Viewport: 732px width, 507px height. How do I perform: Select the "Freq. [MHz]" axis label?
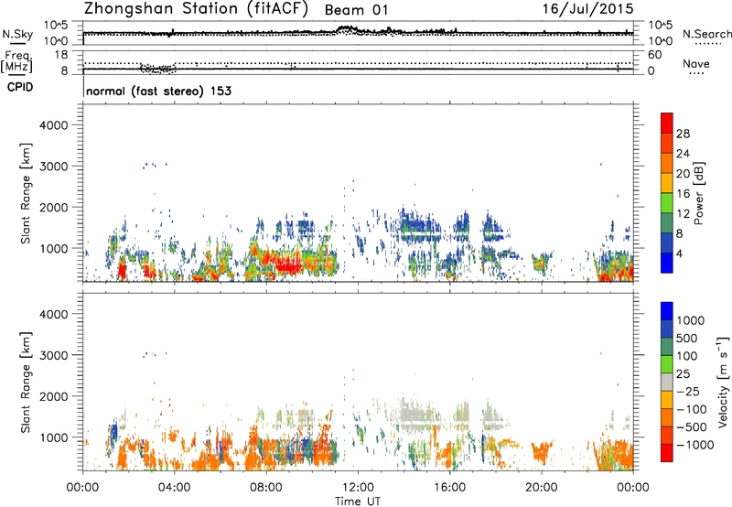pyautogui.click(x=17, y=62)
